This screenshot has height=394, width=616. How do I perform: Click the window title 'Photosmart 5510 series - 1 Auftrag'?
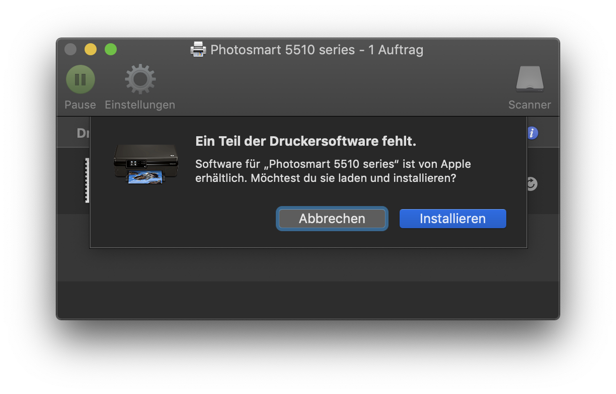pyautogui.click(x=317, y=50)
